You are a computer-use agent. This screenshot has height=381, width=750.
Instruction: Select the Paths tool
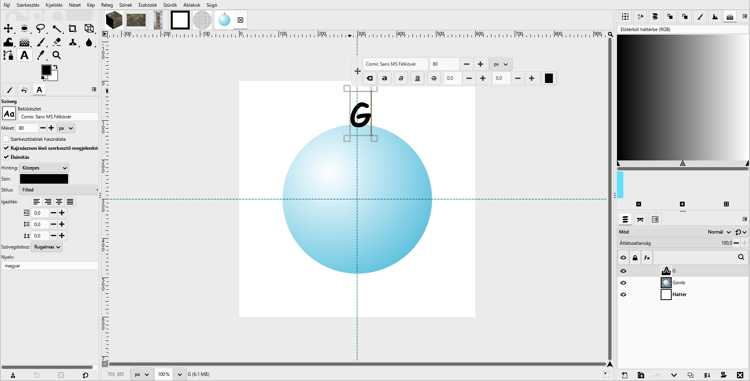tap(8, 55)
